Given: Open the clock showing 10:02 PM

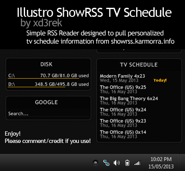Looking at the screenshot, I should coord(161,159).
